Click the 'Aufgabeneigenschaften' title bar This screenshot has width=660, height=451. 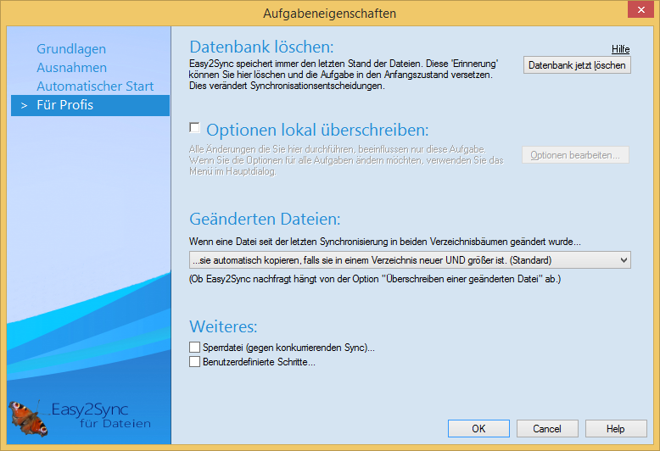329,13
